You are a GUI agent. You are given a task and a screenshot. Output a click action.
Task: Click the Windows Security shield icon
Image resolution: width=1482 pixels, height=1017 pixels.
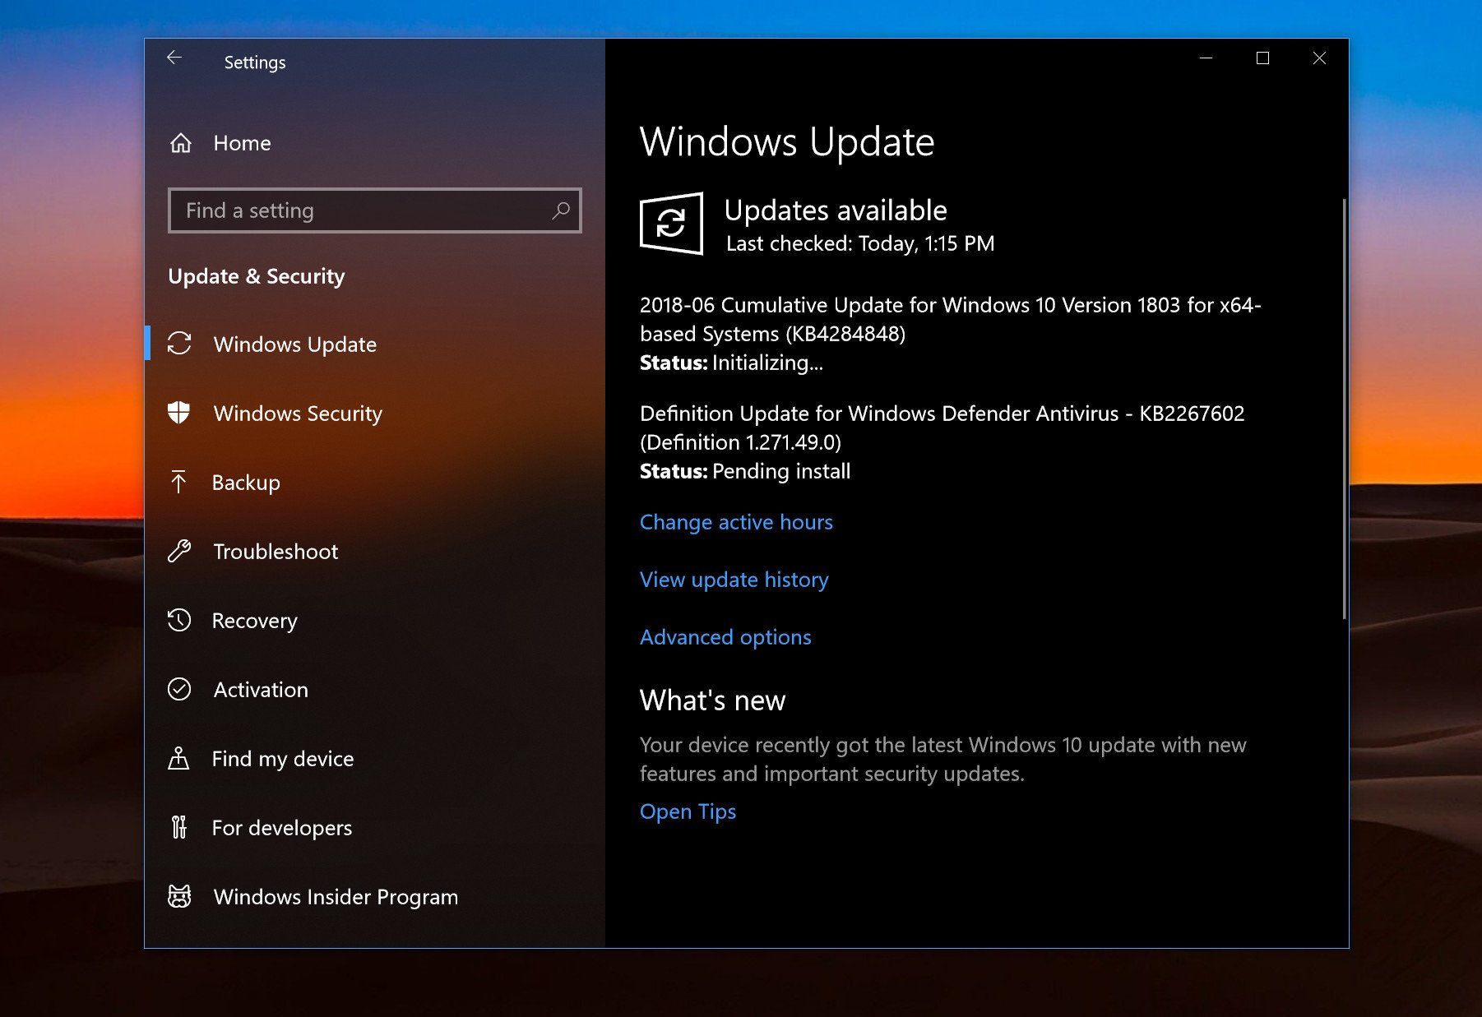point(179,413)
